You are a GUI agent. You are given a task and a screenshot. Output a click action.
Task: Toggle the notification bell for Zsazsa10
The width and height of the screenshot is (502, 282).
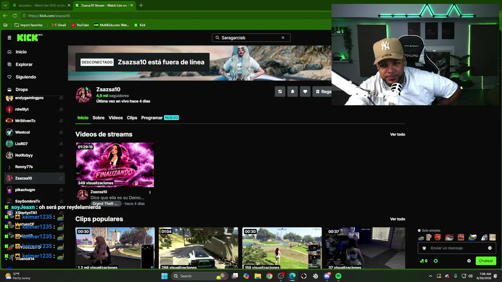click(x=293, y=92)
